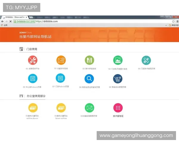
Task: Open the 08 label under the search icon
Action: point(89,87)
